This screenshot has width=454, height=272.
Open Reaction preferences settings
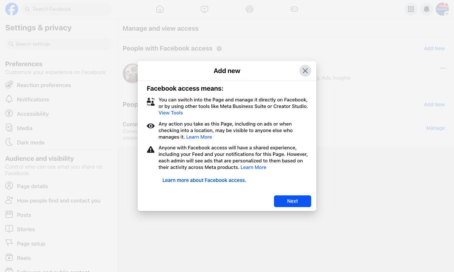59,85
